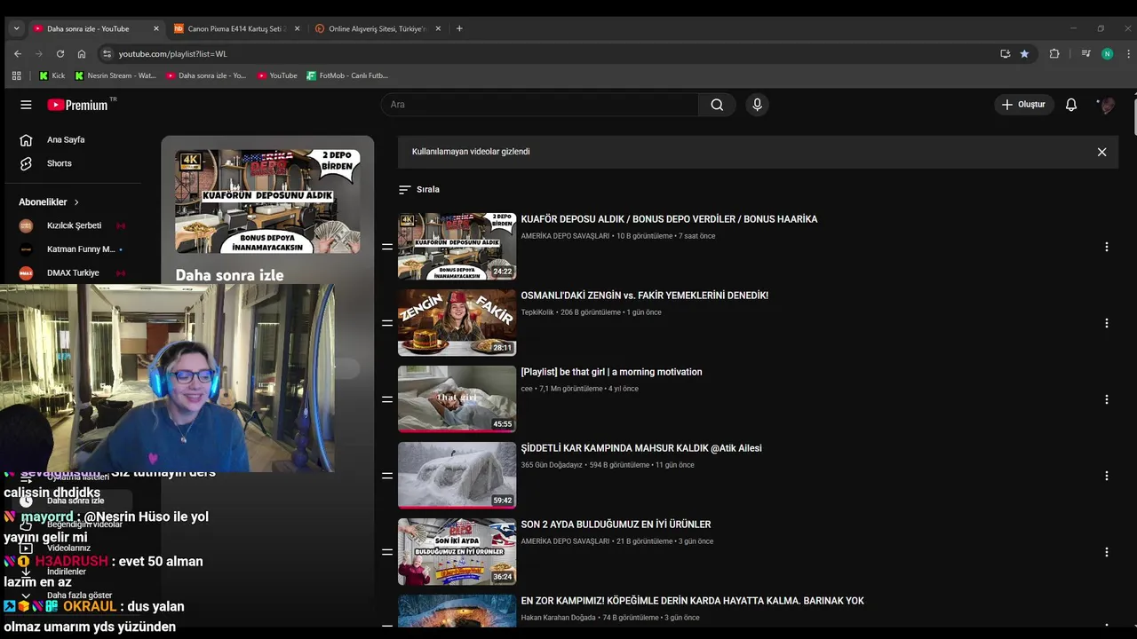Open options menu for OSMANLI'DAKİ ZENGİN video
1137x639 pixels.
click(1106, 323)
